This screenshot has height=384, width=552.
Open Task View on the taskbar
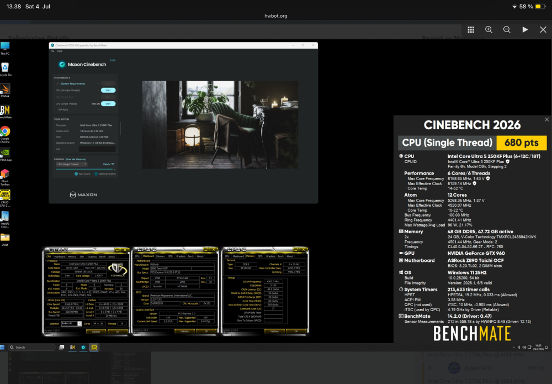(62, 348)
